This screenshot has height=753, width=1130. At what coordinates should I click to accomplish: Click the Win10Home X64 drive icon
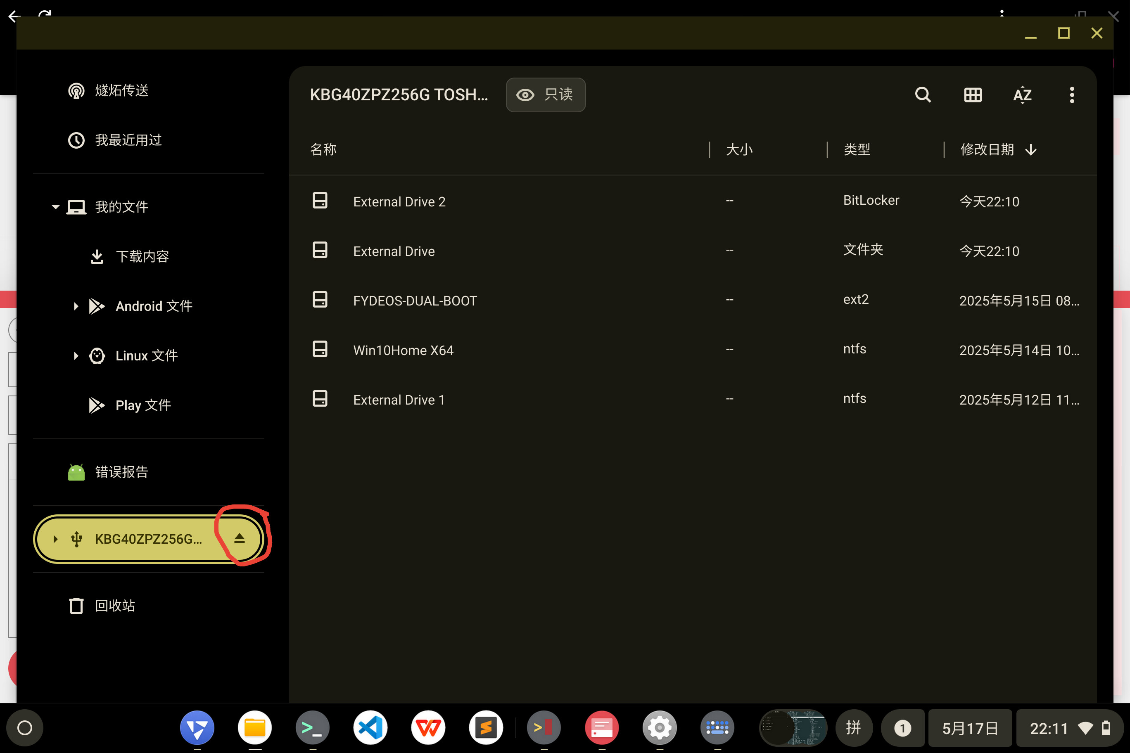click(320, 349)
